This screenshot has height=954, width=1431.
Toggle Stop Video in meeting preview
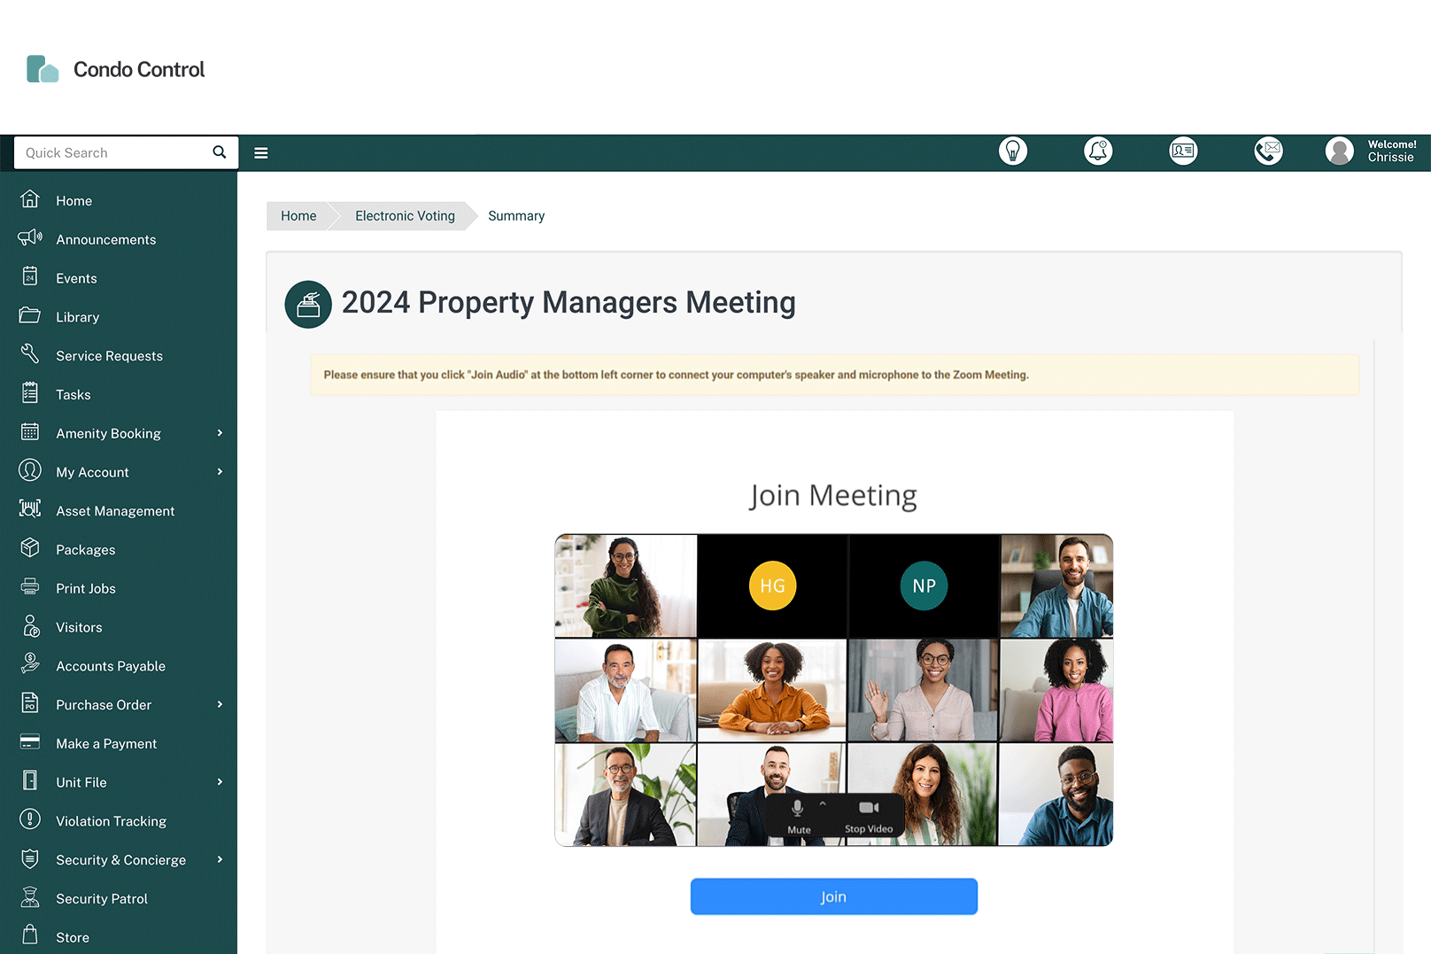(x=869, y=816)
